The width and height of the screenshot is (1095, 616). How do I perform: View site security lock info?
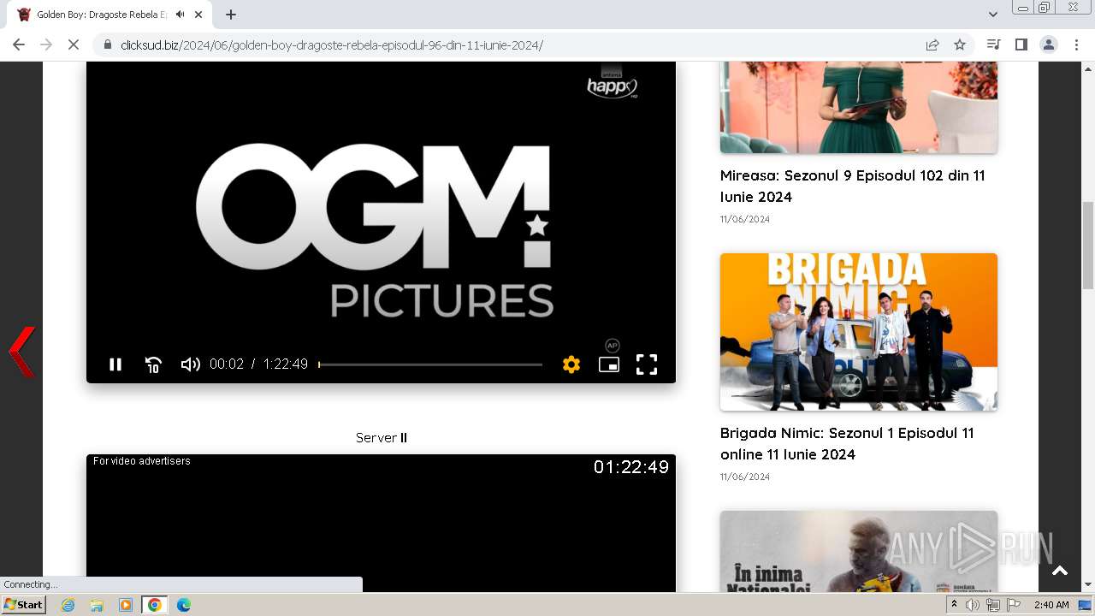pos(107,45)
